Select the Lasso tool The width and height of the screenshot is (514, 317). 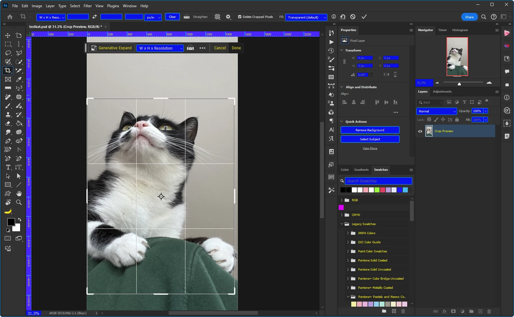tap(8, 53)
